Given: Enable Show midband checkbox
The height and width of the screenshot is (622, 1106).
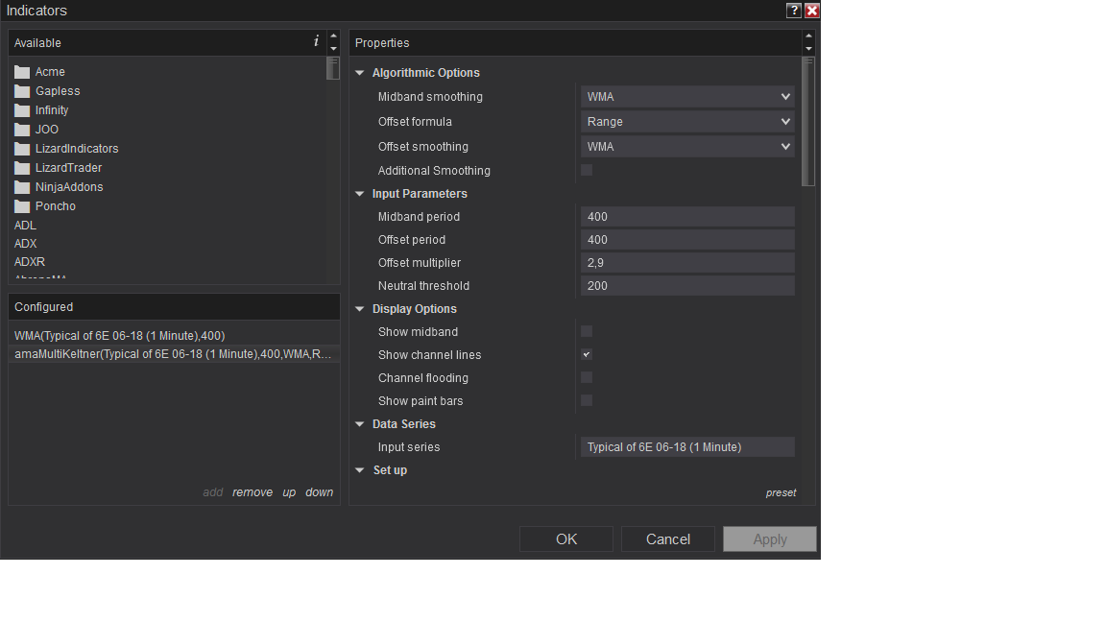Looking at the screenshot, I should pyautogui.click(x=587, y=331).
